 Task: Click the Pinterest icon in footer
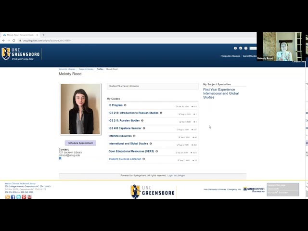click(24, 197)
